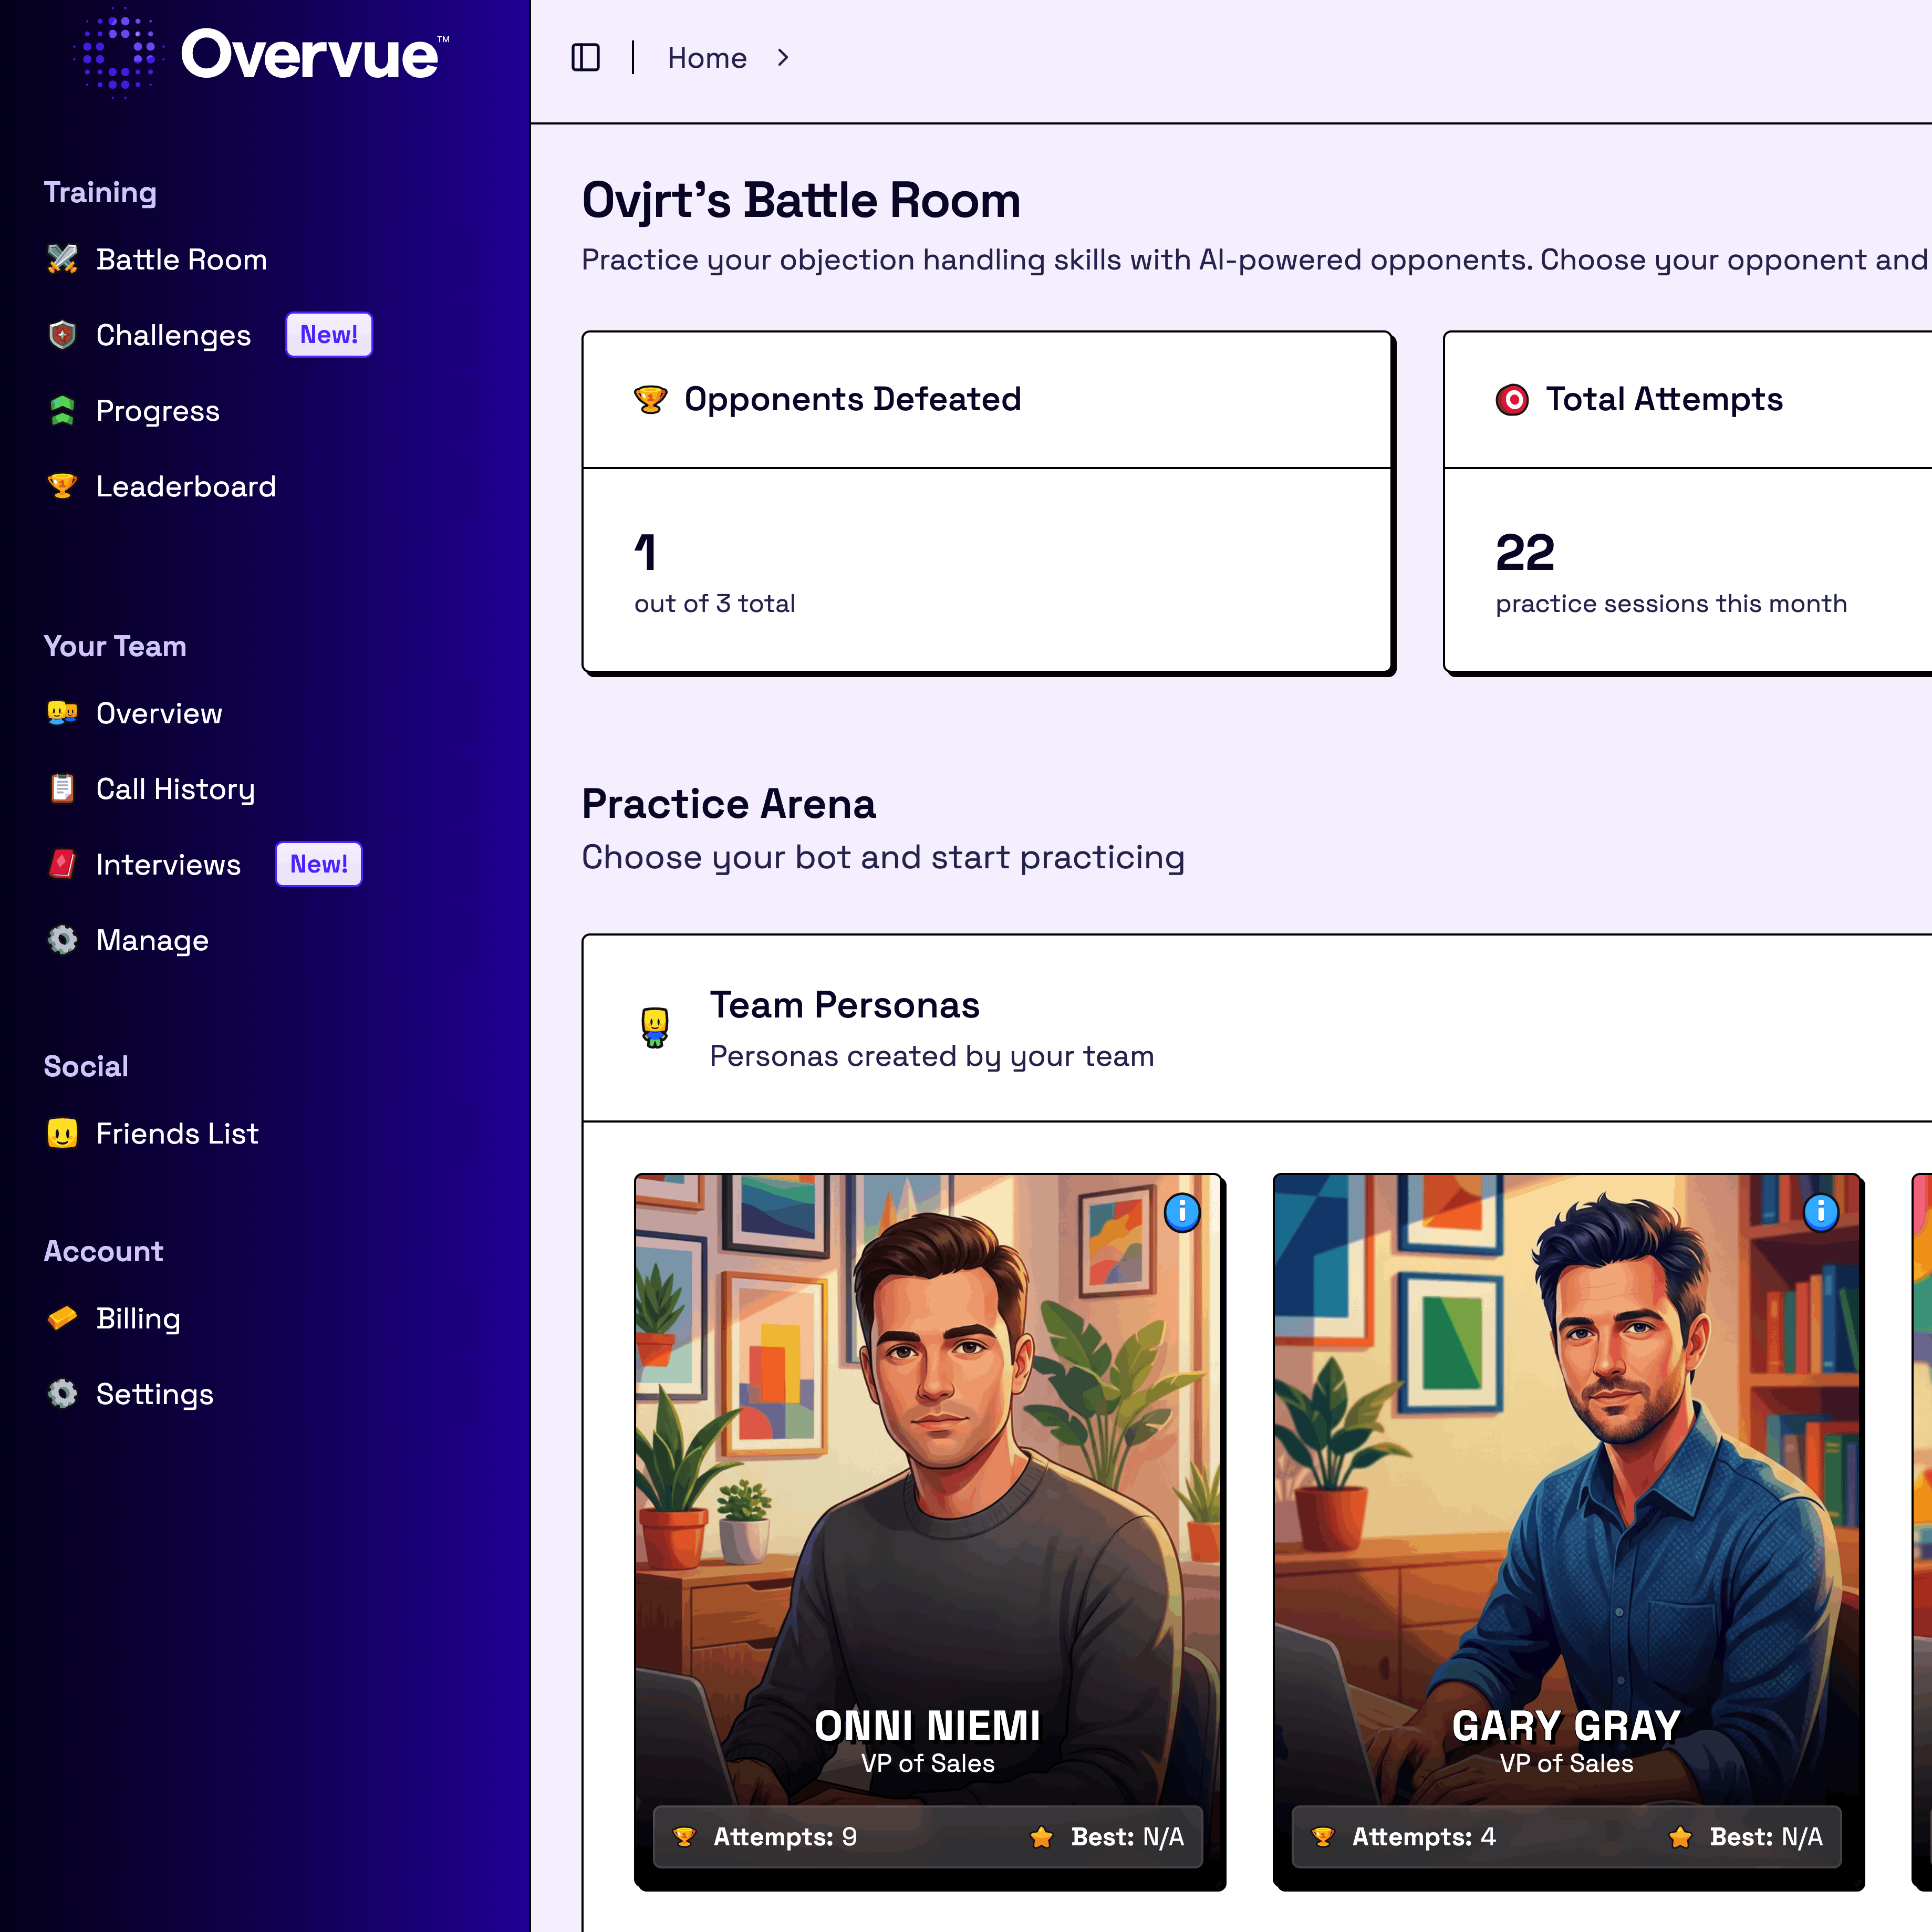This screenshot has height=1932, width=1932.
Task: Toggle the sidebar panel icon
Action: (x=585, y=58)
